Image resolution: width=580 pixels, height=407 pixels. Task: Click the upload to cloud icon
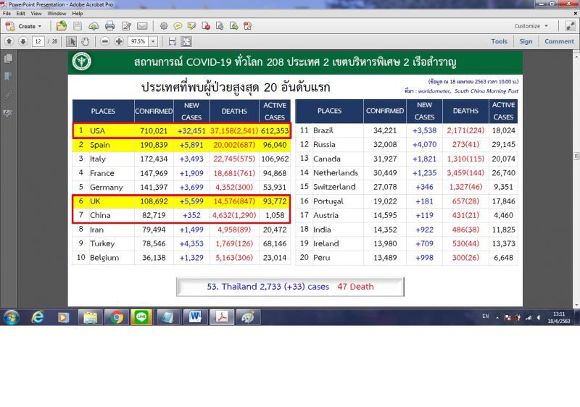[94, 26]
